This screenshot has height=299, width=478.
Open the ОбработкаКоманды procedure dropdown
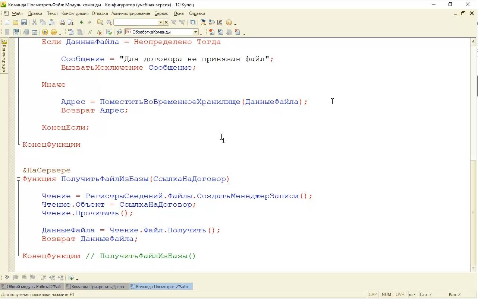[195, 32]
